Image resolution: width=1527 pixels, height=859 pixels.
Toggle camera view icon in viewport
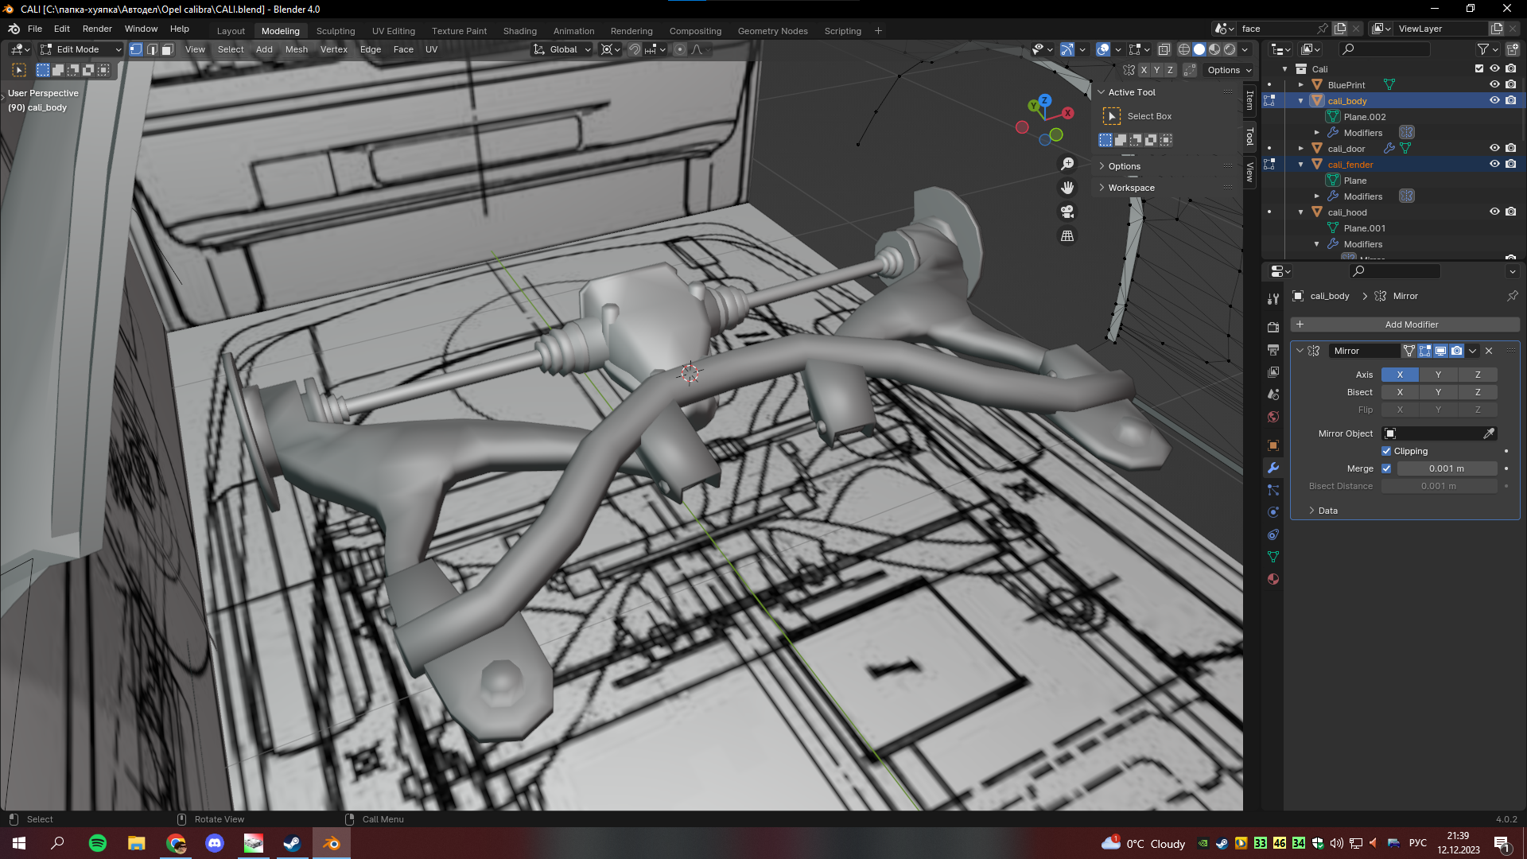(1067, 212)
